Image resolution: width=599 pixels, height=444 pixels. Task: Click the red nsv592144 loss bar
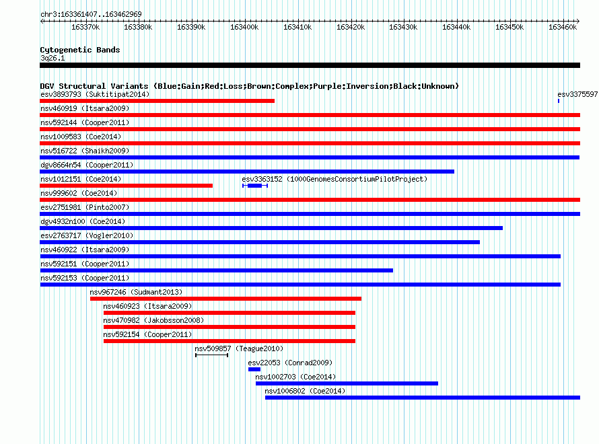point(310,129)
